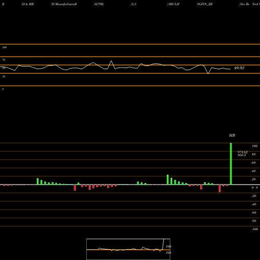Click the 102 label in mini chart
Viewport: 260px width, 260px height.
coord(168,253)
